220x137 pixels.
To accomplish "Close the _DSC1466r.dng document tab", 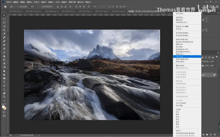I will point(22,11).
